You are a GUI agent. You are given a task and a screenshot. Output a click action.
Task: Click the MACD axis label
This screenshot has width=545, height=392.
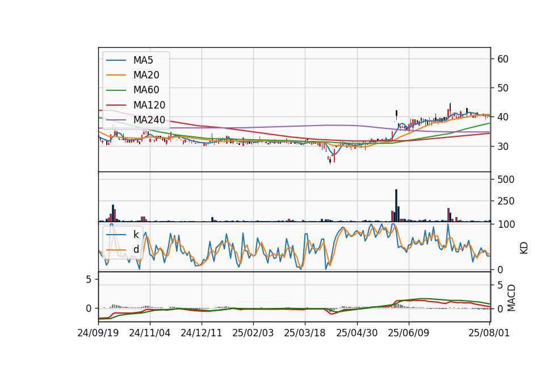[x=511, y=298]
